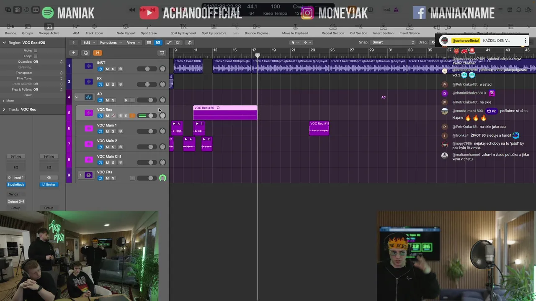Click the track header import button
Screen dimensions: 536x301
click(x=162, y=53)
